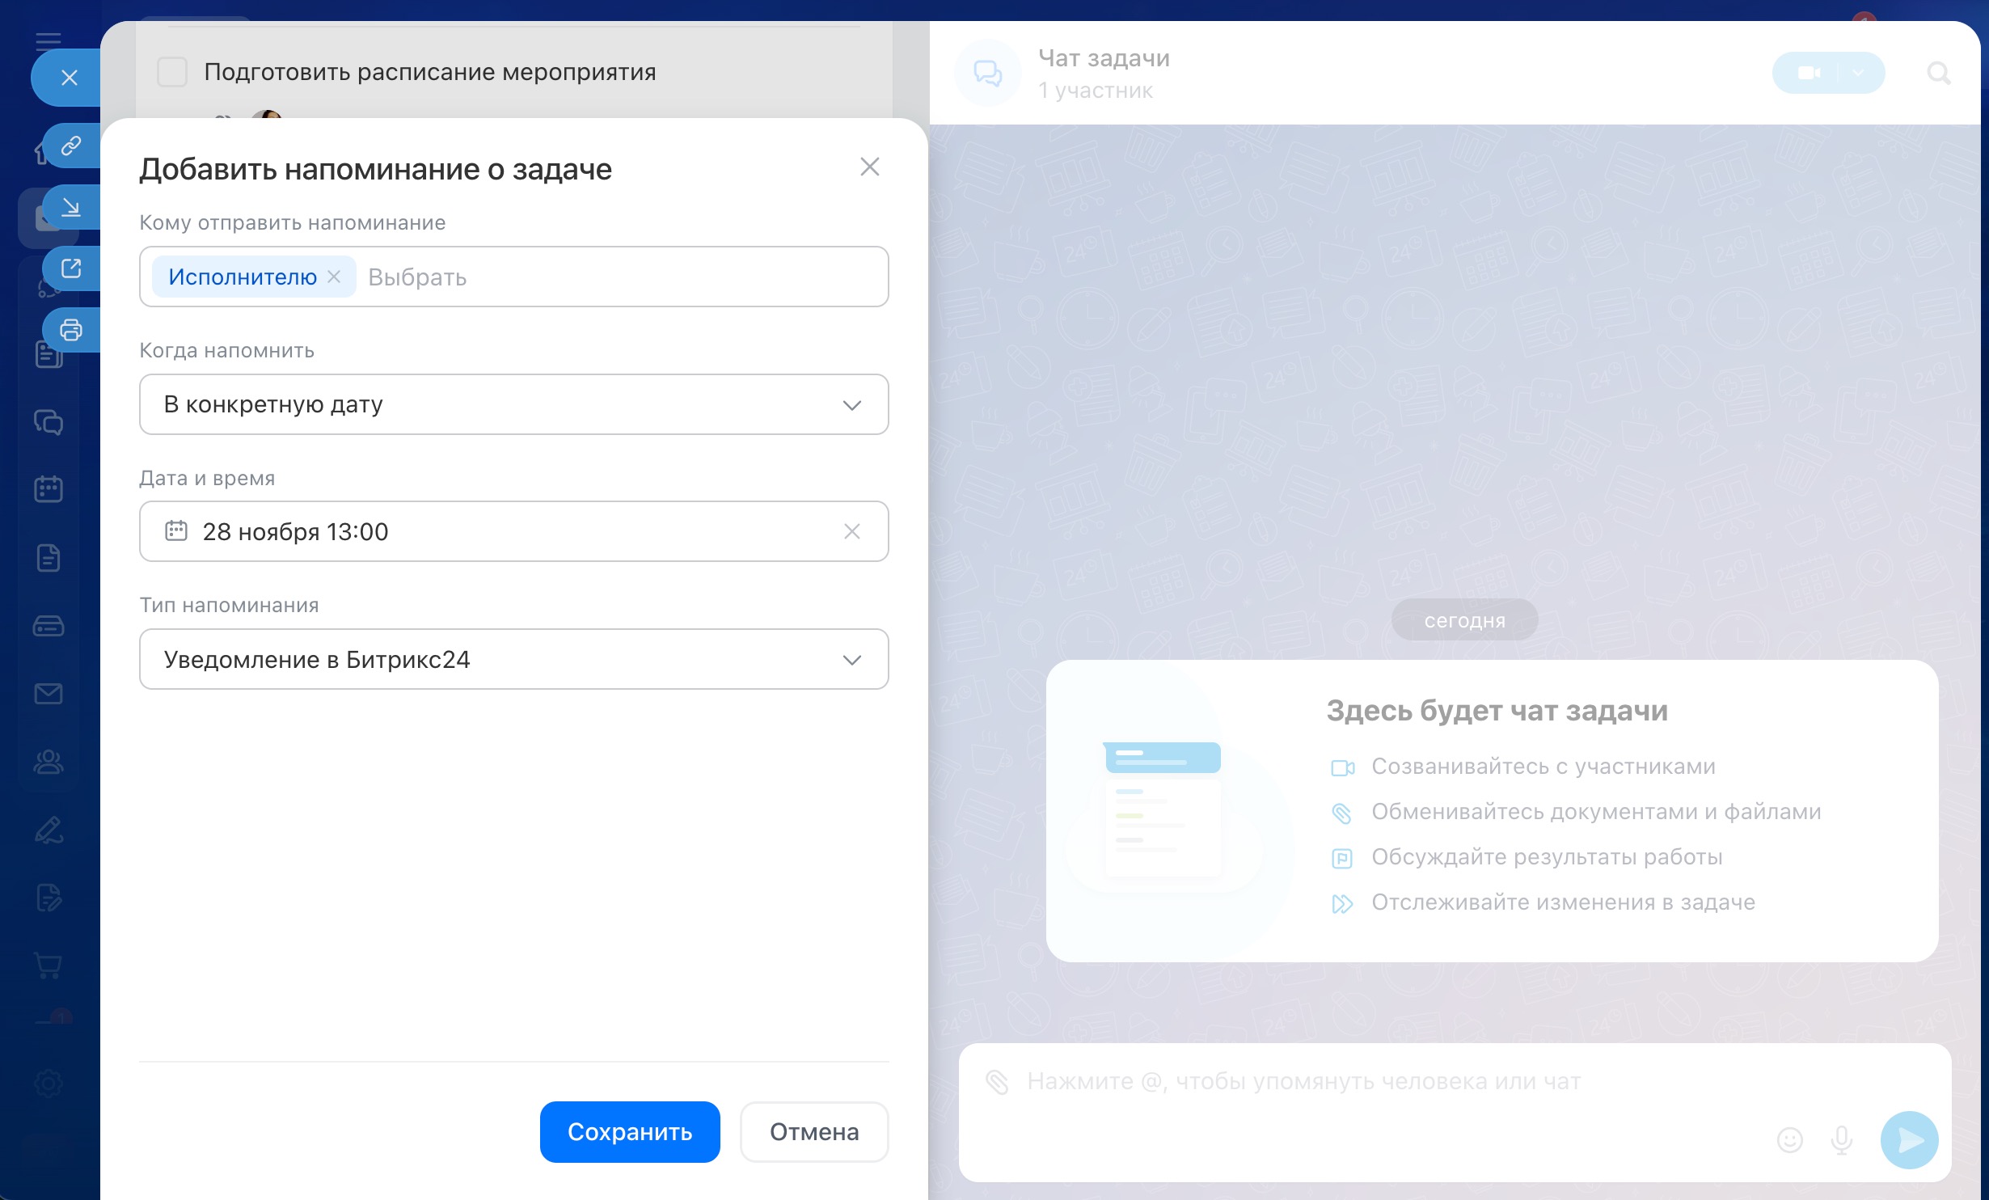Image resolution: width=1989 pixels, height=1200 pixels.
Task: Click the copy link icon button
Action: [x=71, y=146]
